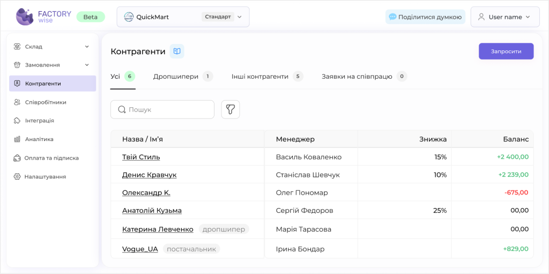Click the 15% discount value
This screenshot has width=549, height=274.
point(441,157)
